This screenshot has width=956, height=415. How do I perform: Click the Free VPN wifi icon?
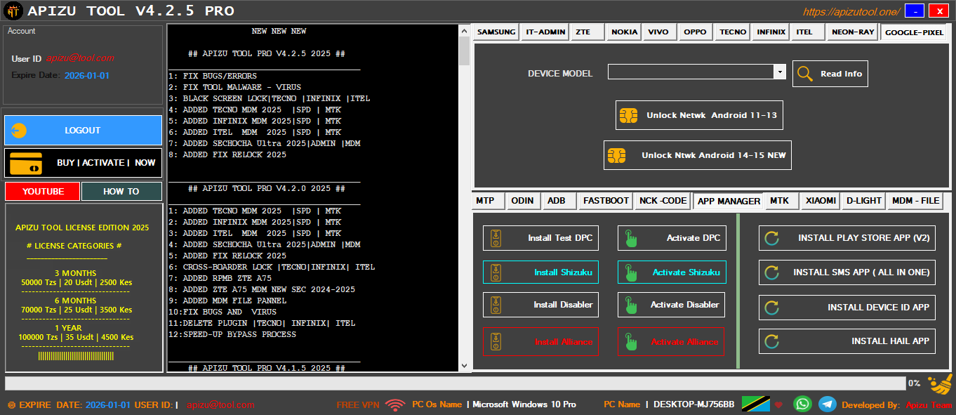coord(395,404)
